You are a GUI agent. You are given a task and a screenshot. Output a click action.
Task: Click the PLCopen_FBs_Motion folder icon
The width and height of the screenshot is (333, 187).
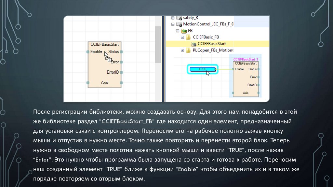click(188, 50)
